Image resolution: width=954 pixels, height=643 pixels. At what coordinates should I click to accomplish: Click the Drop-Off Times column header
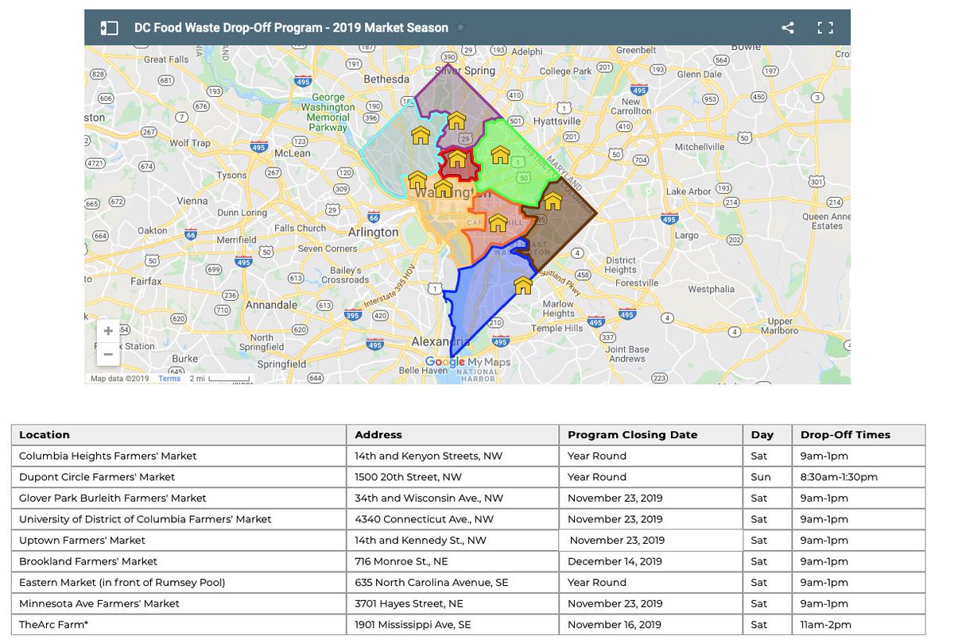point(859,435)
